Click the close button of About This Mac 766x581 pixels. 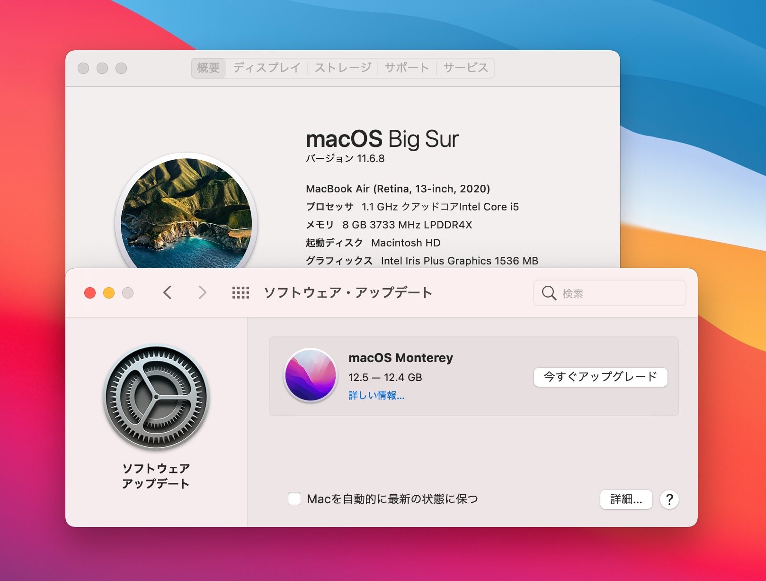(x=83, y=68)
